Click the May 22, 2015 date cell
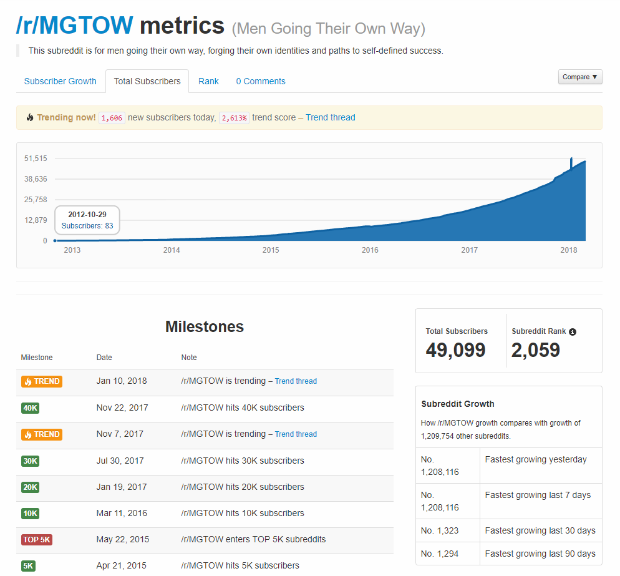Image resolution: width=620 pixels, height=576 pixels. tap(123, 540)
